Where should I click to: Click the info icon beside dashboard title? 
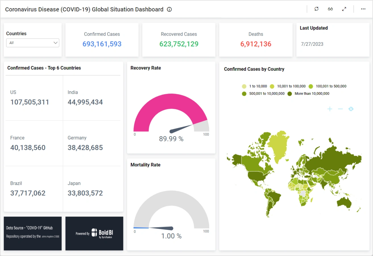point(169,9)
